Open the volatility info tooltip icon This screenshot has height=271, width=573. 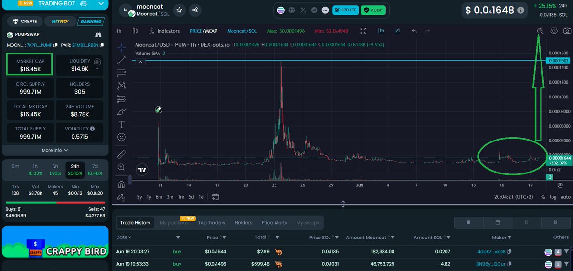click(92, 129)
